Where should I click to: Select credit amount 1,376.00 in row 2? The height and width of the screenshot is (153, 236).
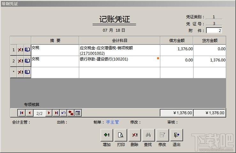tap(210, 61)
